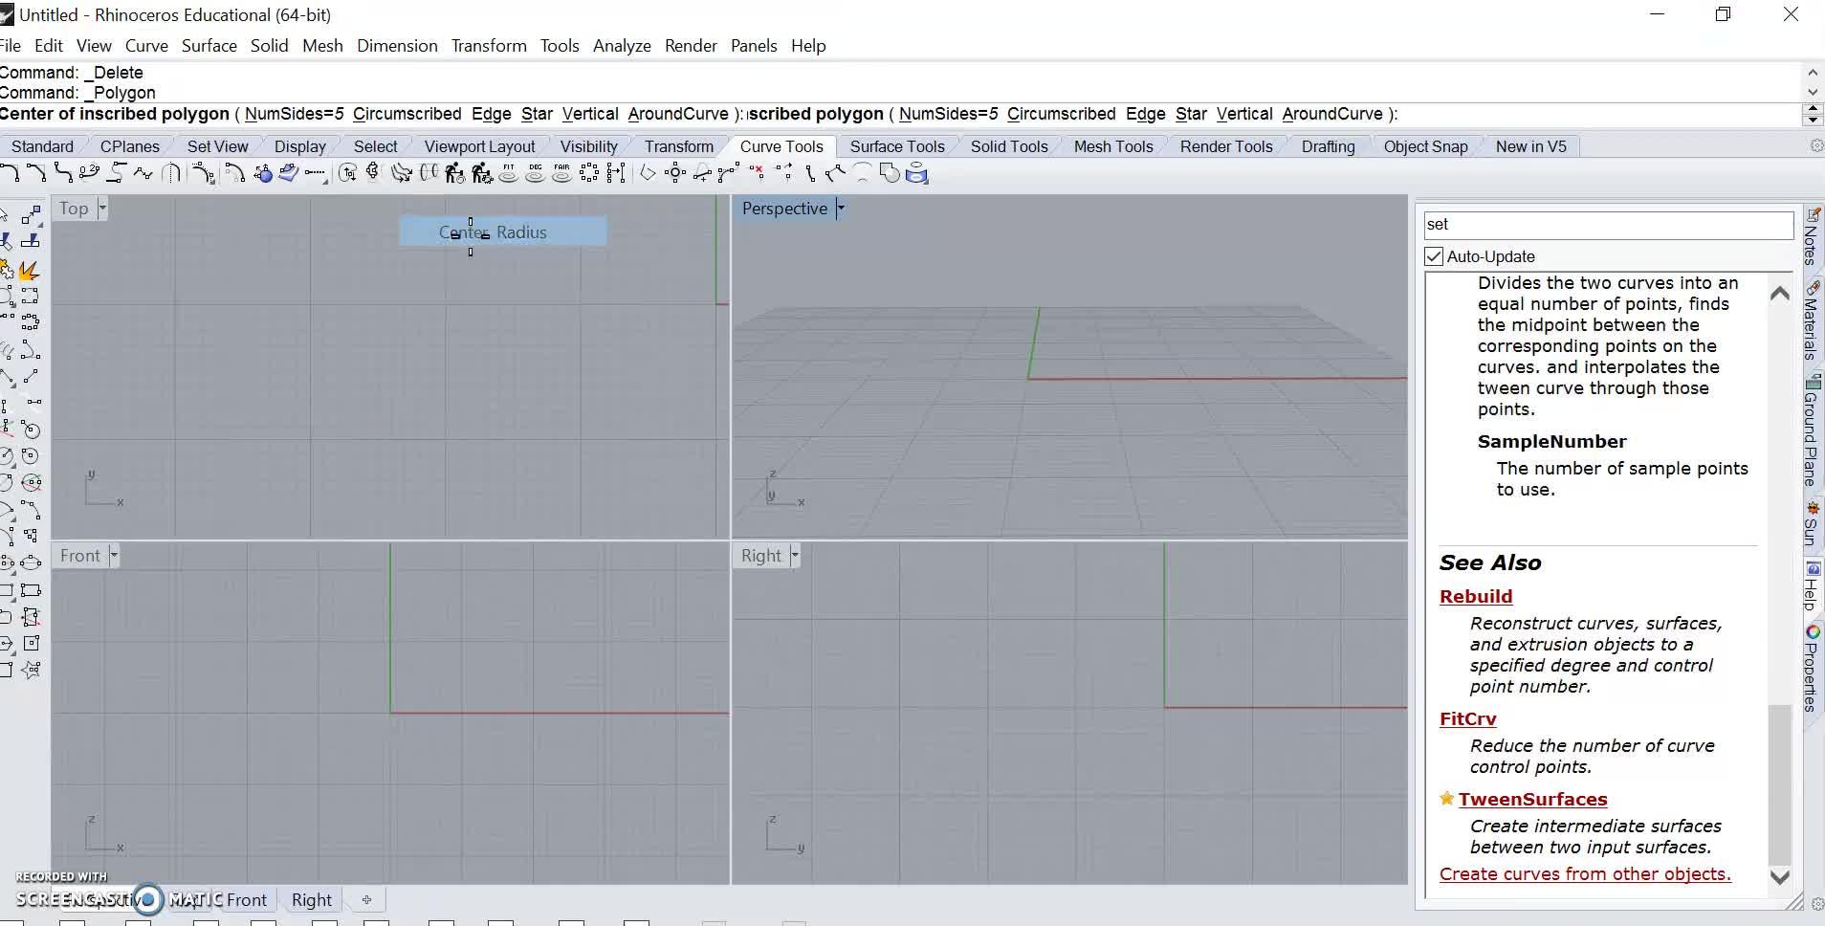Open the Sun panel tab
This screenshot has width=1825, height=926.
point(1811,523)
